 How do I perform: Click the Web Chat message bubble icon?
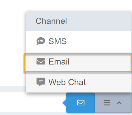click(41, 82)
